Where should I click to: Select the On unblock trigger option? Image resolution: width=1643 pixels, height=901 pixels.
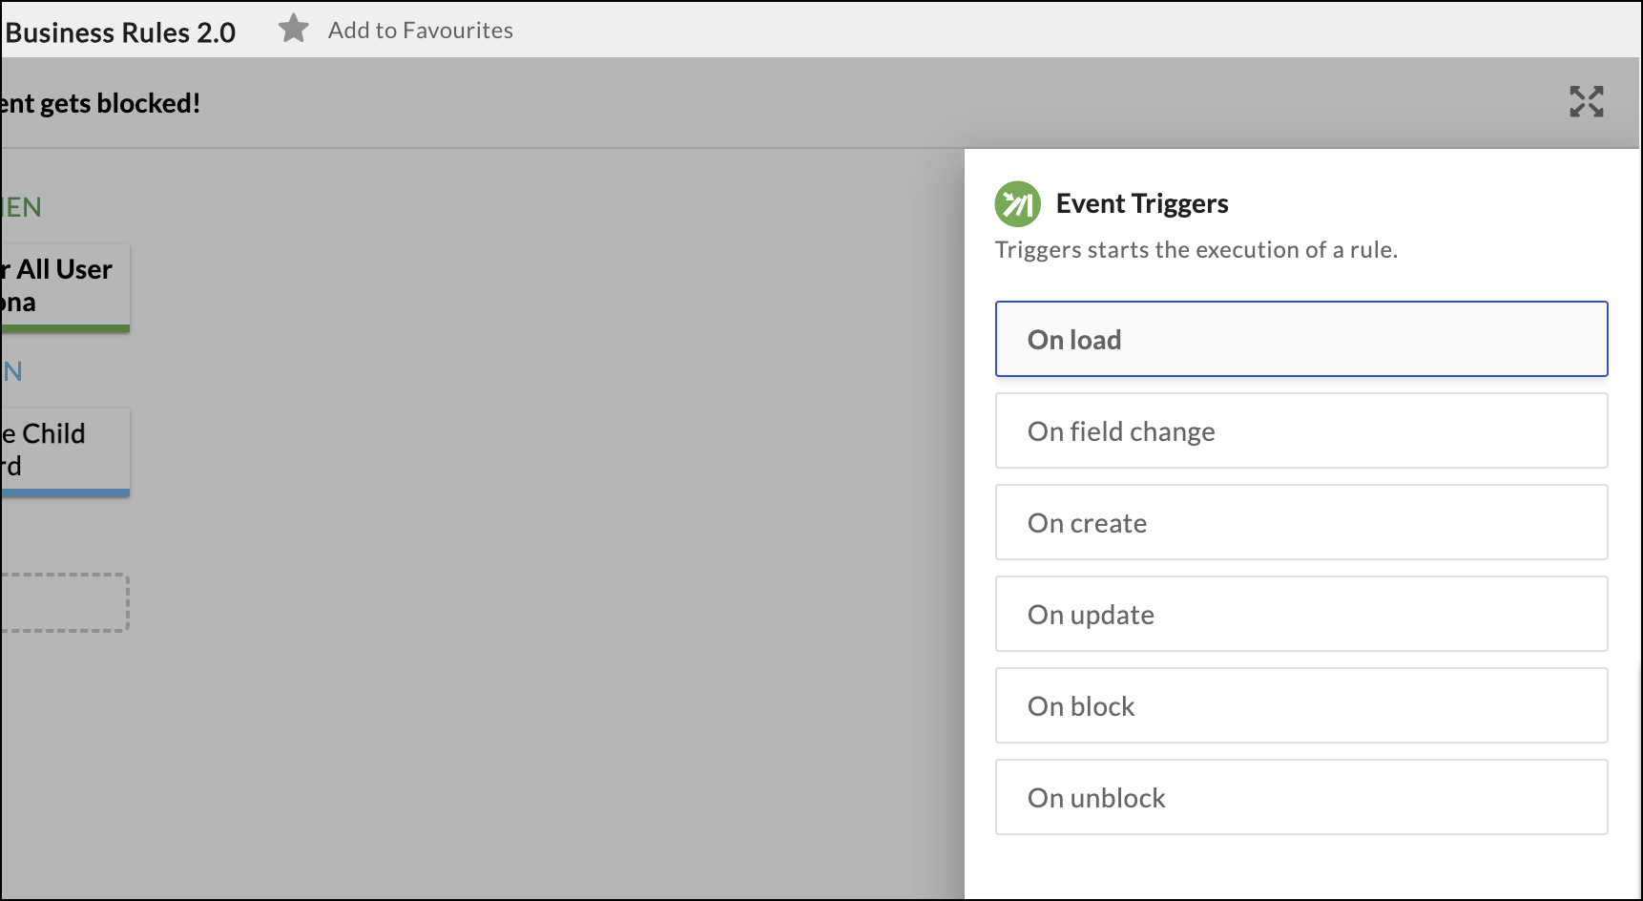tap(1300, 798)
